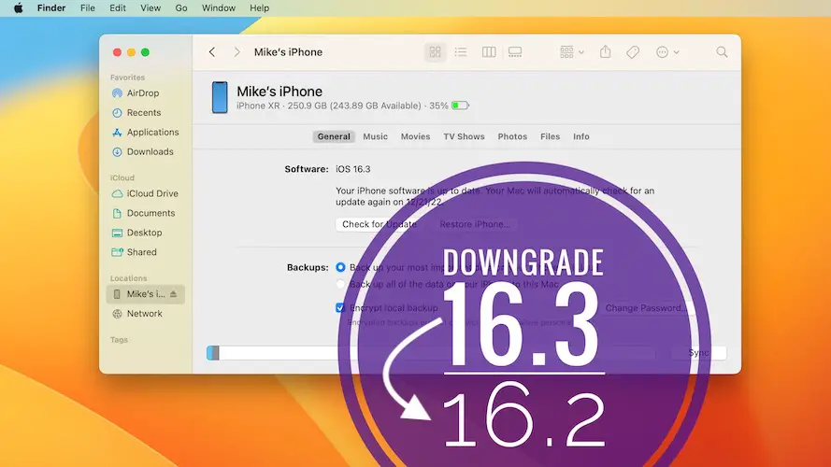Click Check for Update button

(x=379, y=224)
